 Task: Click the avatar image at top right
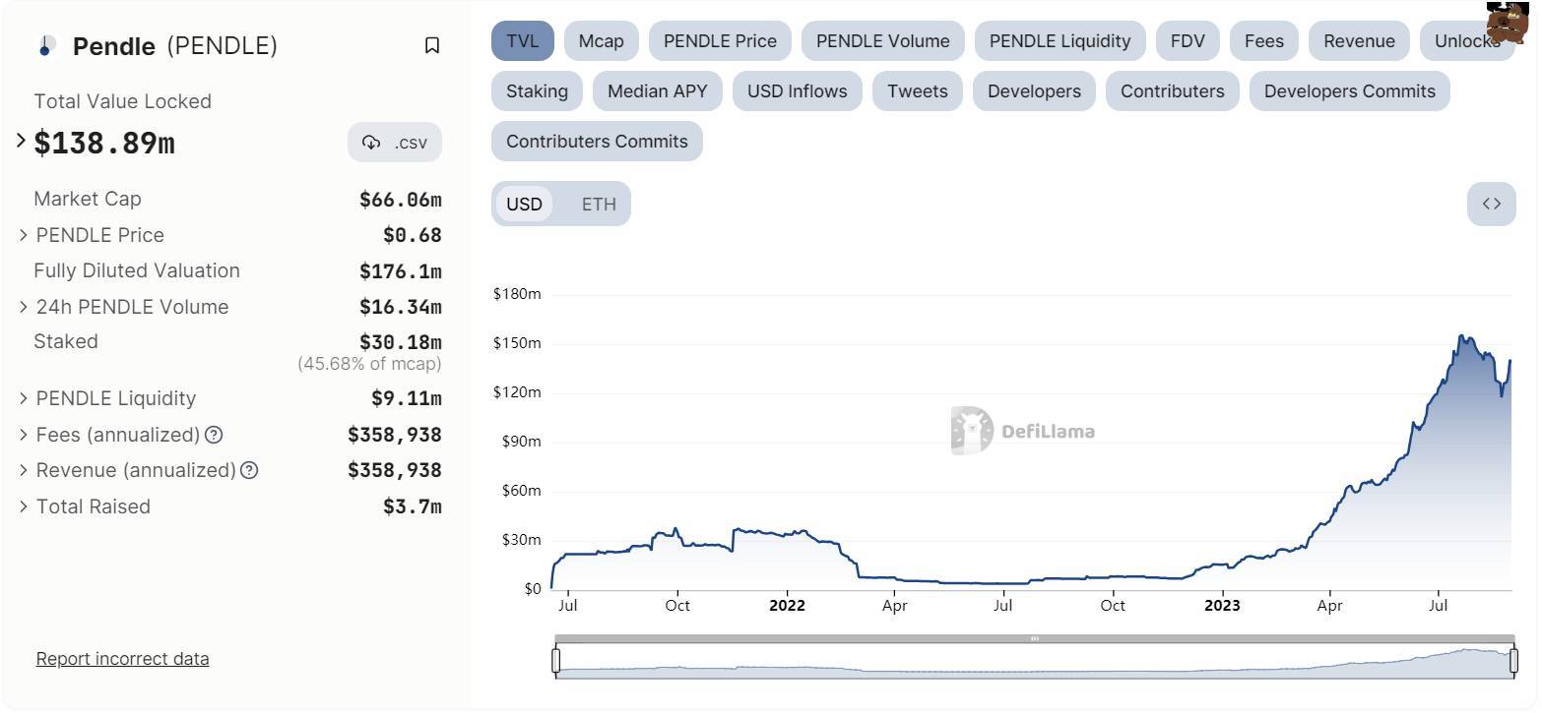tap(1508, 22)
